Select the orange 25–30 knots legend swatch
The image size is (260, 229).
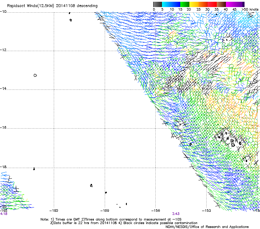(203, 4)
